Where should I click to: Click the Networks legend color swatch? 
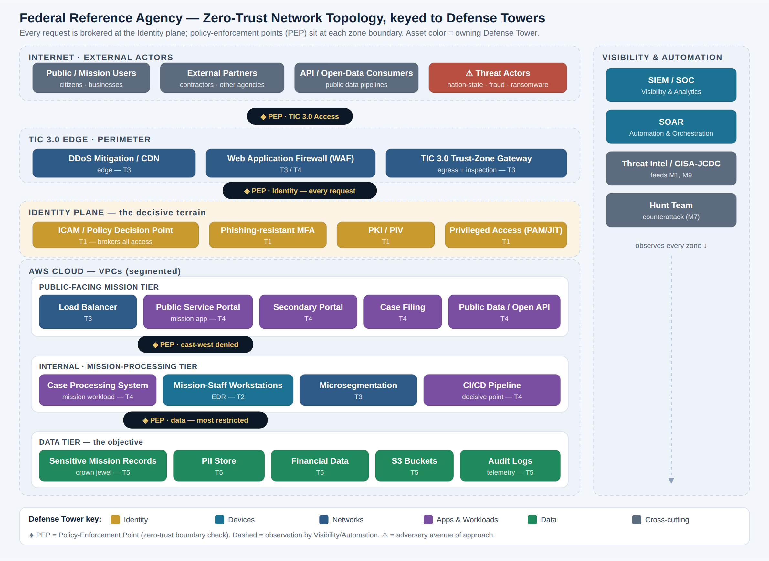pyautogui.click(x=324, y=520)
